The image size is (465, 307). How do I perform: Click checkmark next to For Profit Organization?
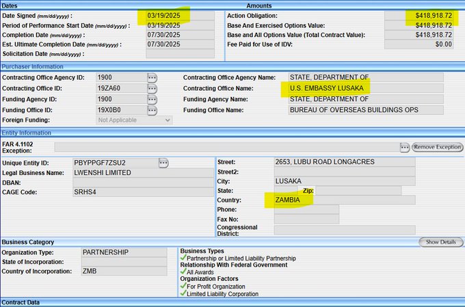point(183,286)
